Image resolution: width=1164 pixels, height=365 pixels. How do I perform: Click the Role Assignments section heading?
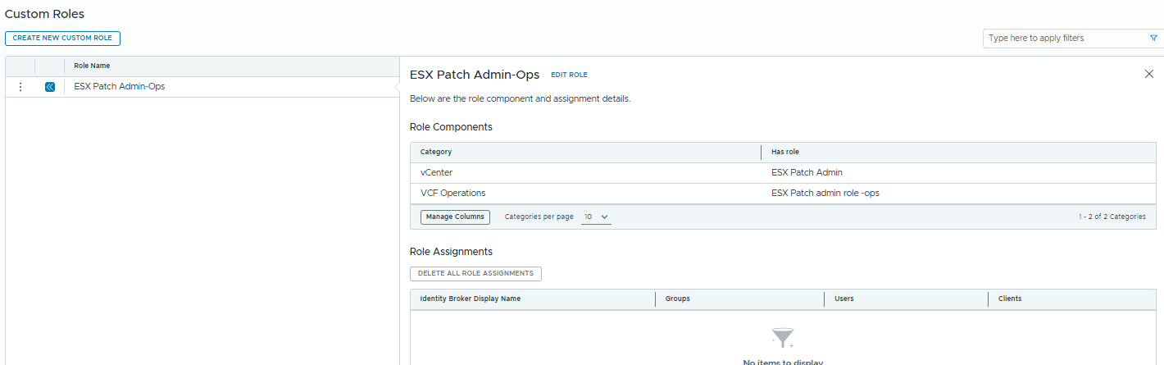pyautogui.click(x=451, y=252)
